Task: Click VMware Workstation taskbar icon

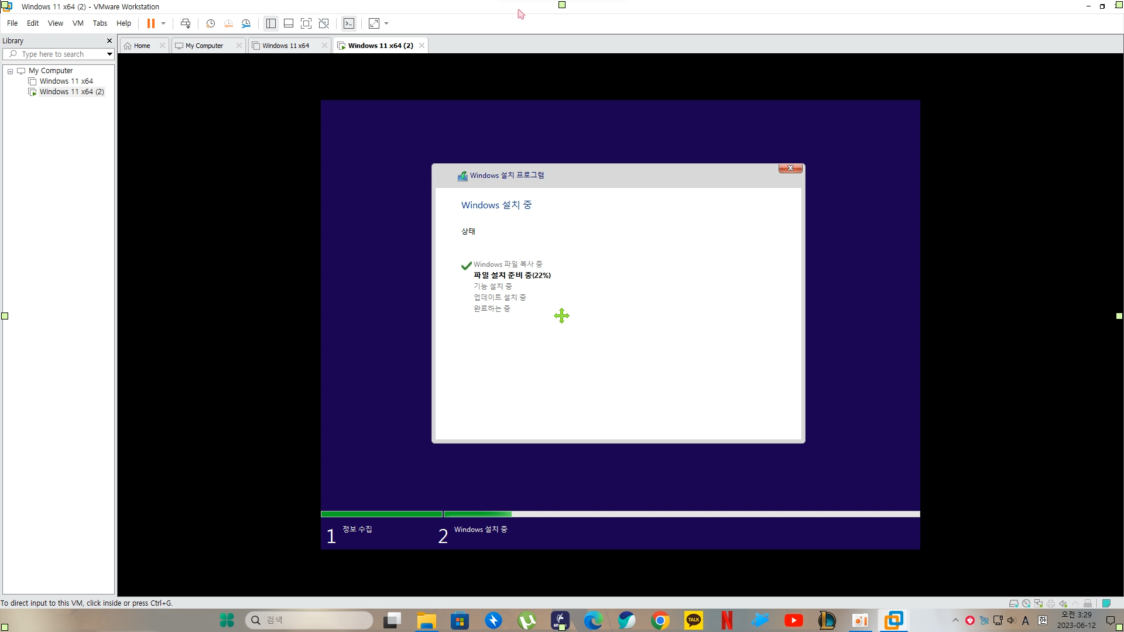Action: (893, 620)
